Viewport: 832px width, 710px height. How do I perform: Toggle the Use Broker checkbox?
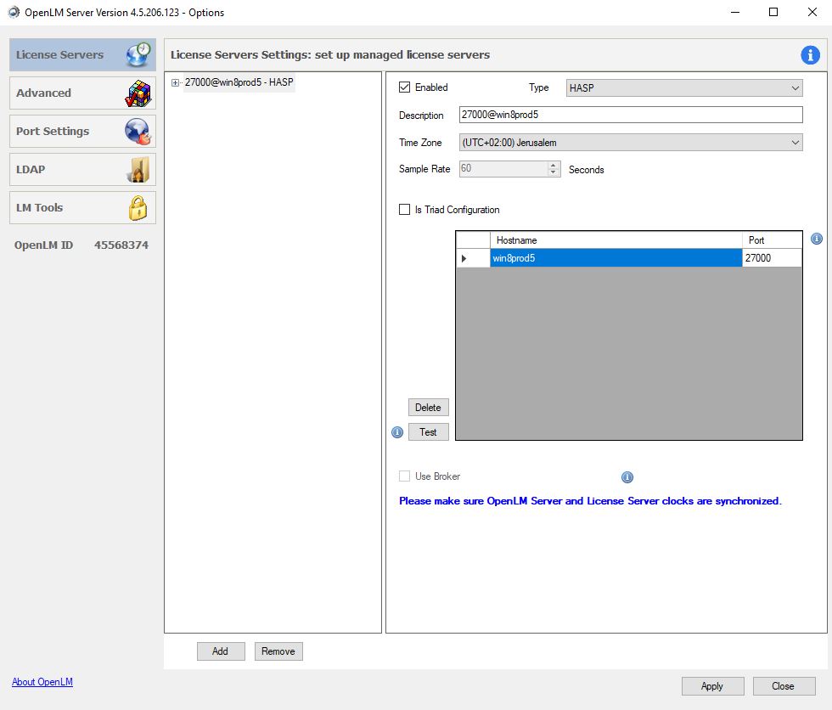pyautogui.click(x=405, y=476)
